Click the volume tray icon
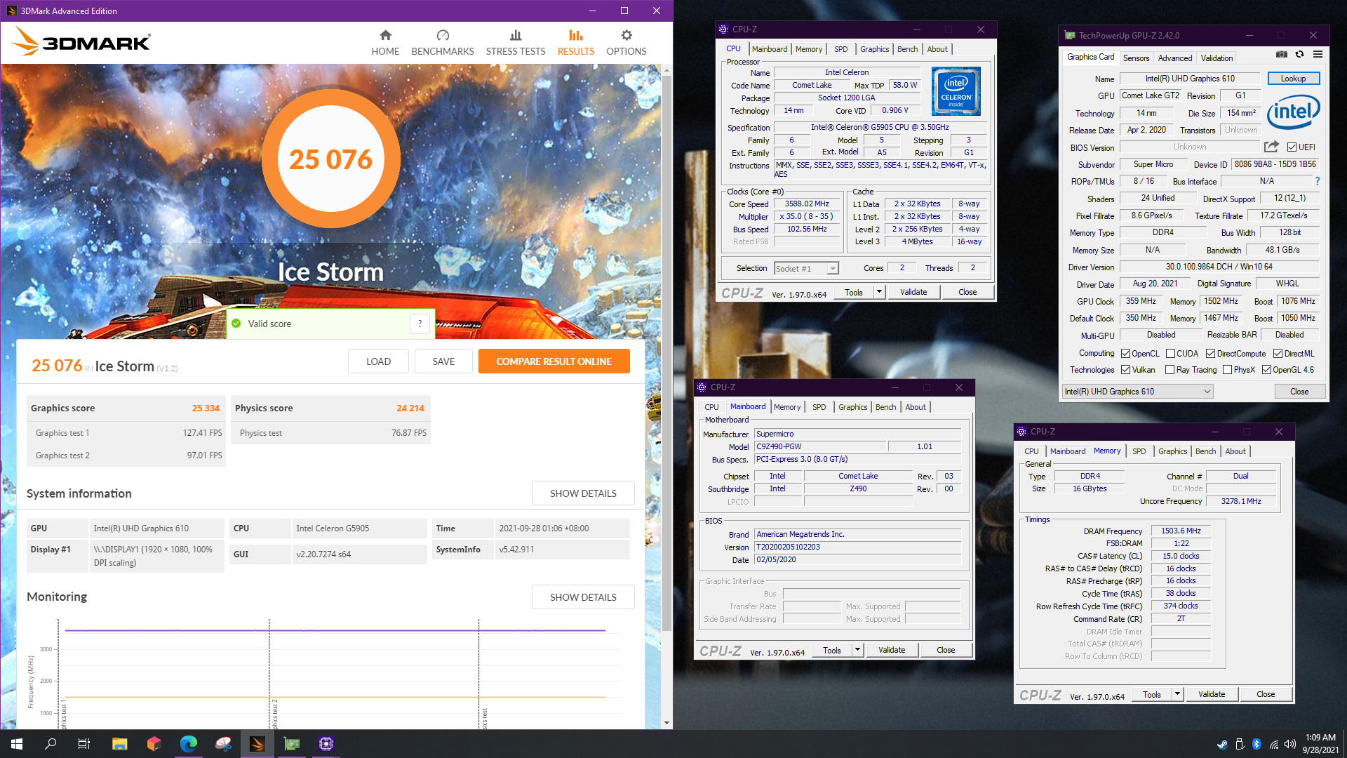Viewport: 1347px width, 758px height. pyautogui.click(x=1289, y=744)
